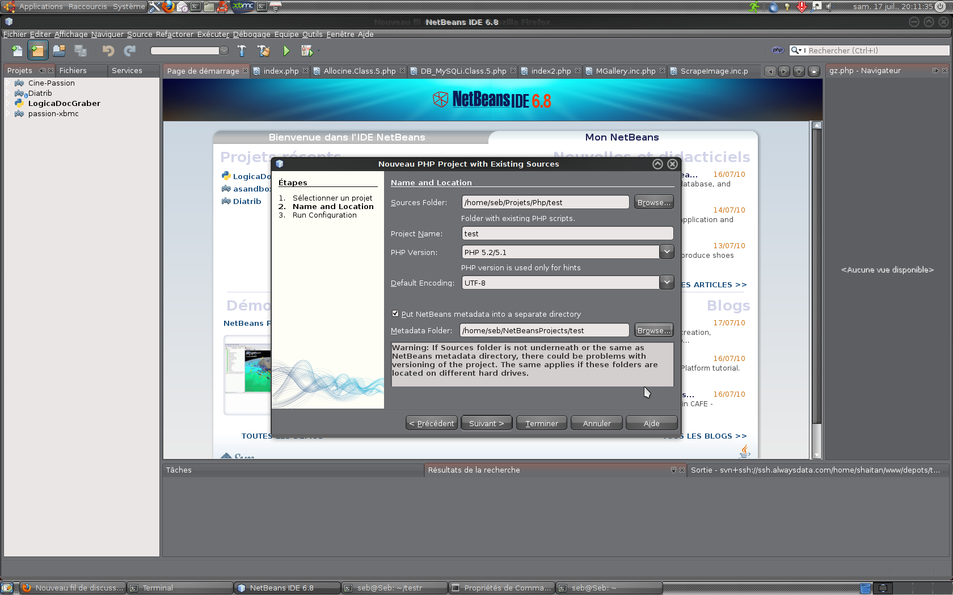Close the MGallery.inc.php tab
The height and width of the screenshot is (595, 953).
[662, 71]
